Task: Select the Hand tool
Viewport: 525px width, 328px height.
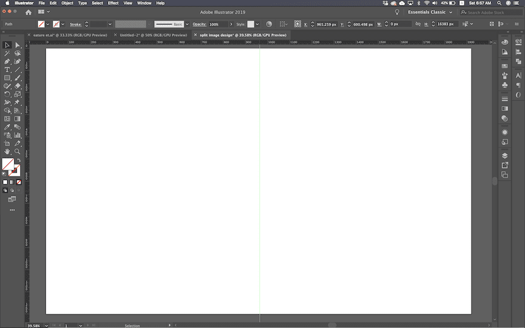Action: pyautogui.click(x=7, y=151)
